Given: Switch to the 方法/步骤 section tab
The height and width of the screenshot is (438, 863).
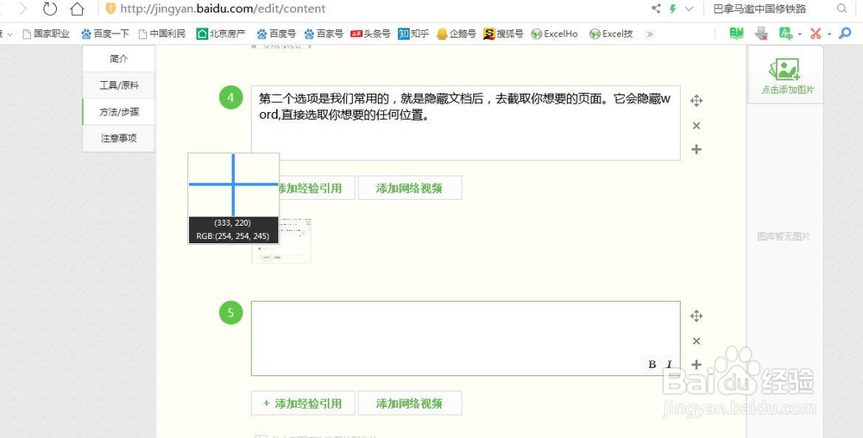Looking at the screenshot, I should coord(119,111).
